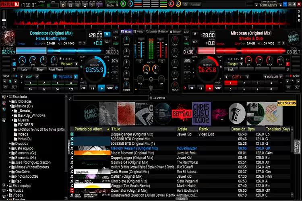
Task: Click the ZOOM magnifier icon
Action: point(99,5)
